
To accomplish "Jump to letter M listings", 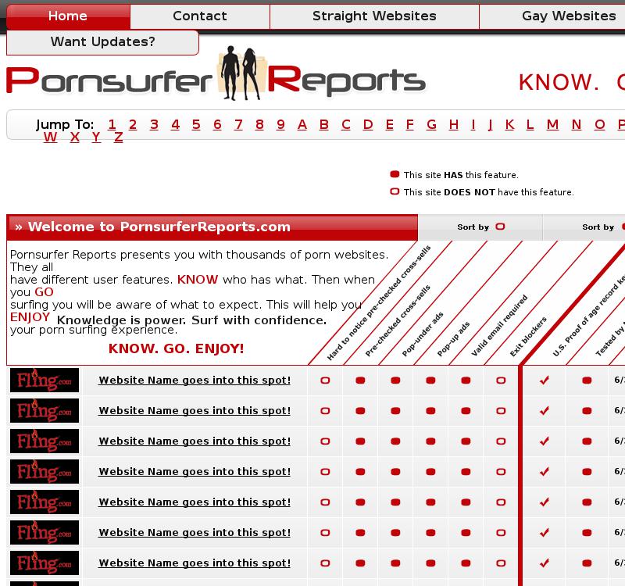I will point(552,125).
